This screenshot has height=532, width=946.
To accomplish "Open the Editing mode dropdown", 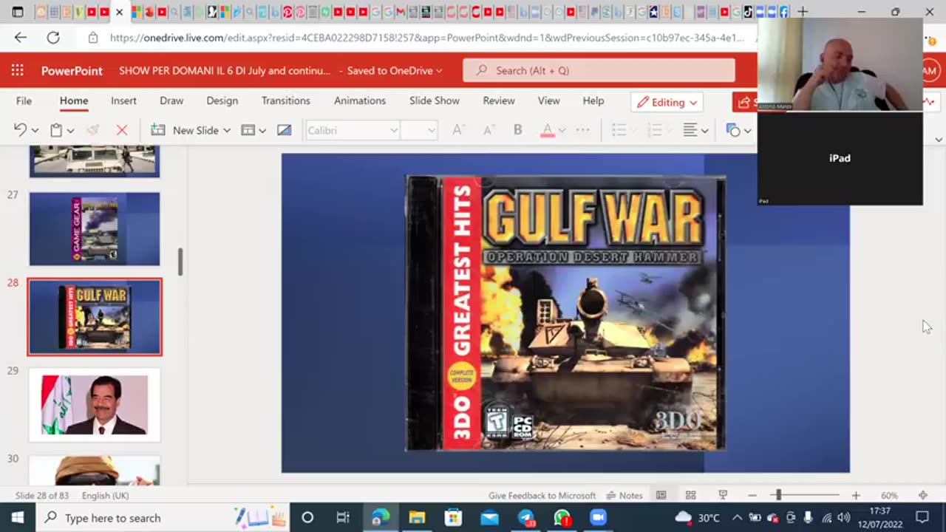I will [x=668, y=102].
